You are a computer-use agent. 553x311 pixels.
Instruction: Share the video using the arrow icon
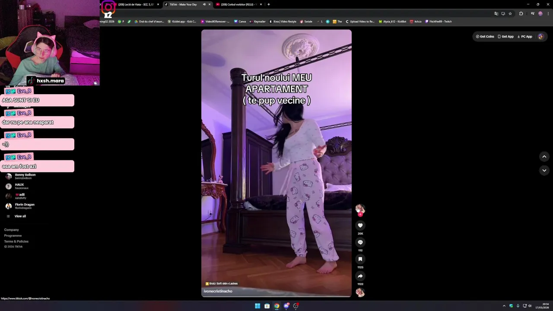360,276
